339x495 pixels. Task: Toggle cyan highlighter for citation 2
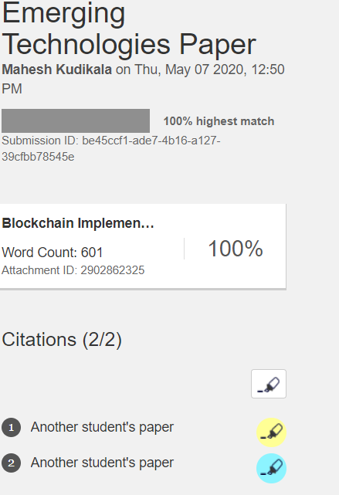[x=271, y=468]
